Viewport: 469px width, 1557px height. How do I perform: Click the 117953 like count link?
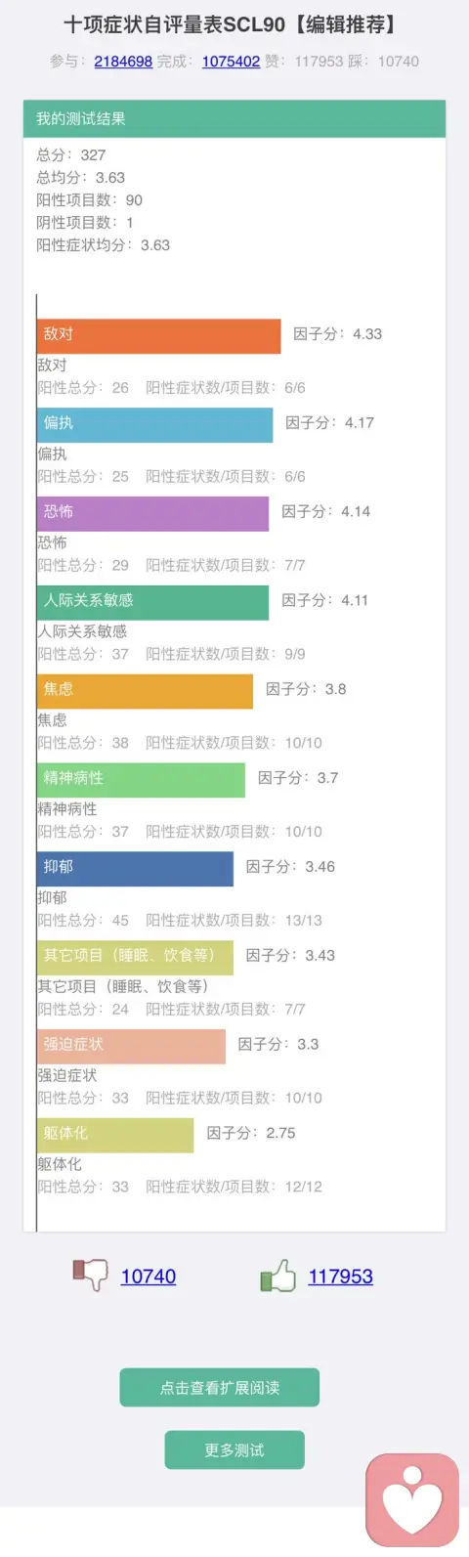340,1276
